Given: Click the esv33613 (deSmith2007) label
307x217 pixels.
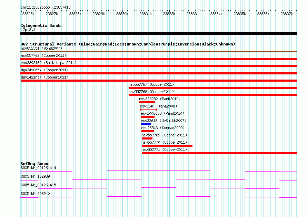Looking at the screenshot, I should [164, 121].
